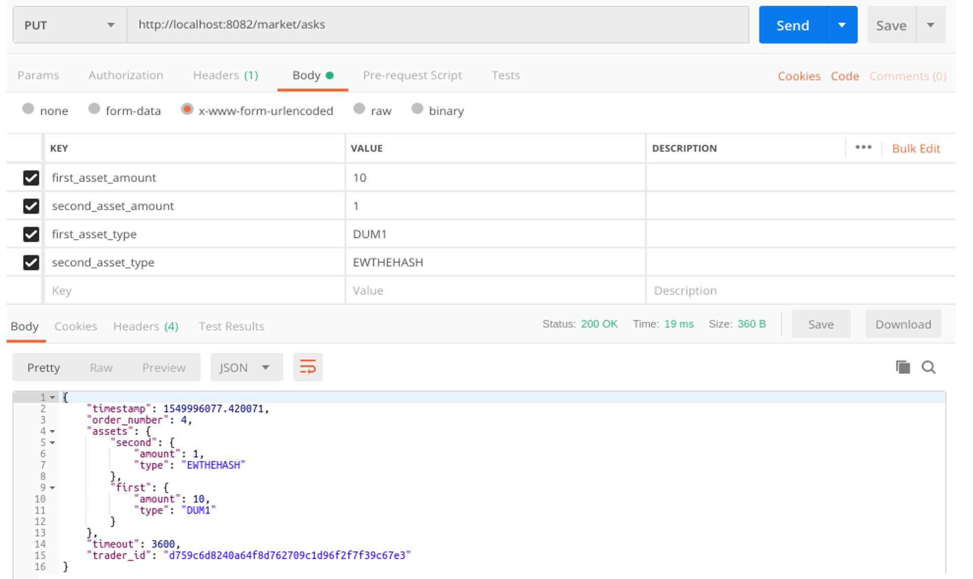This screenshot has width=973, height=579.
Task: Collapse the assets JSON fold arrow
Action: coord(52,431)
